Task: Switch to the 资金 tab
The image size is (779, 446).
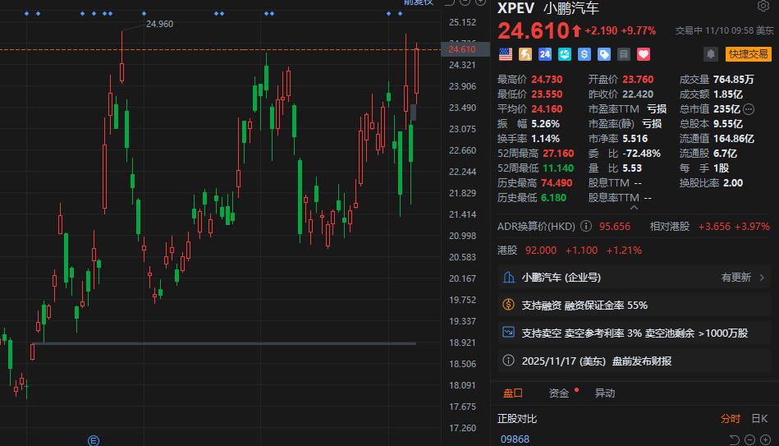Action: coord(559,393)
